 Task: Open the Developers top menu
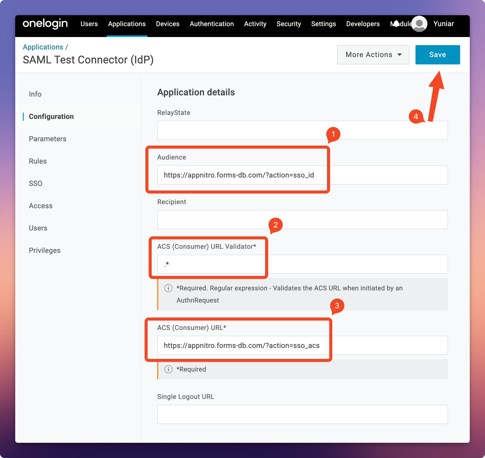click(x=363, y=24)
